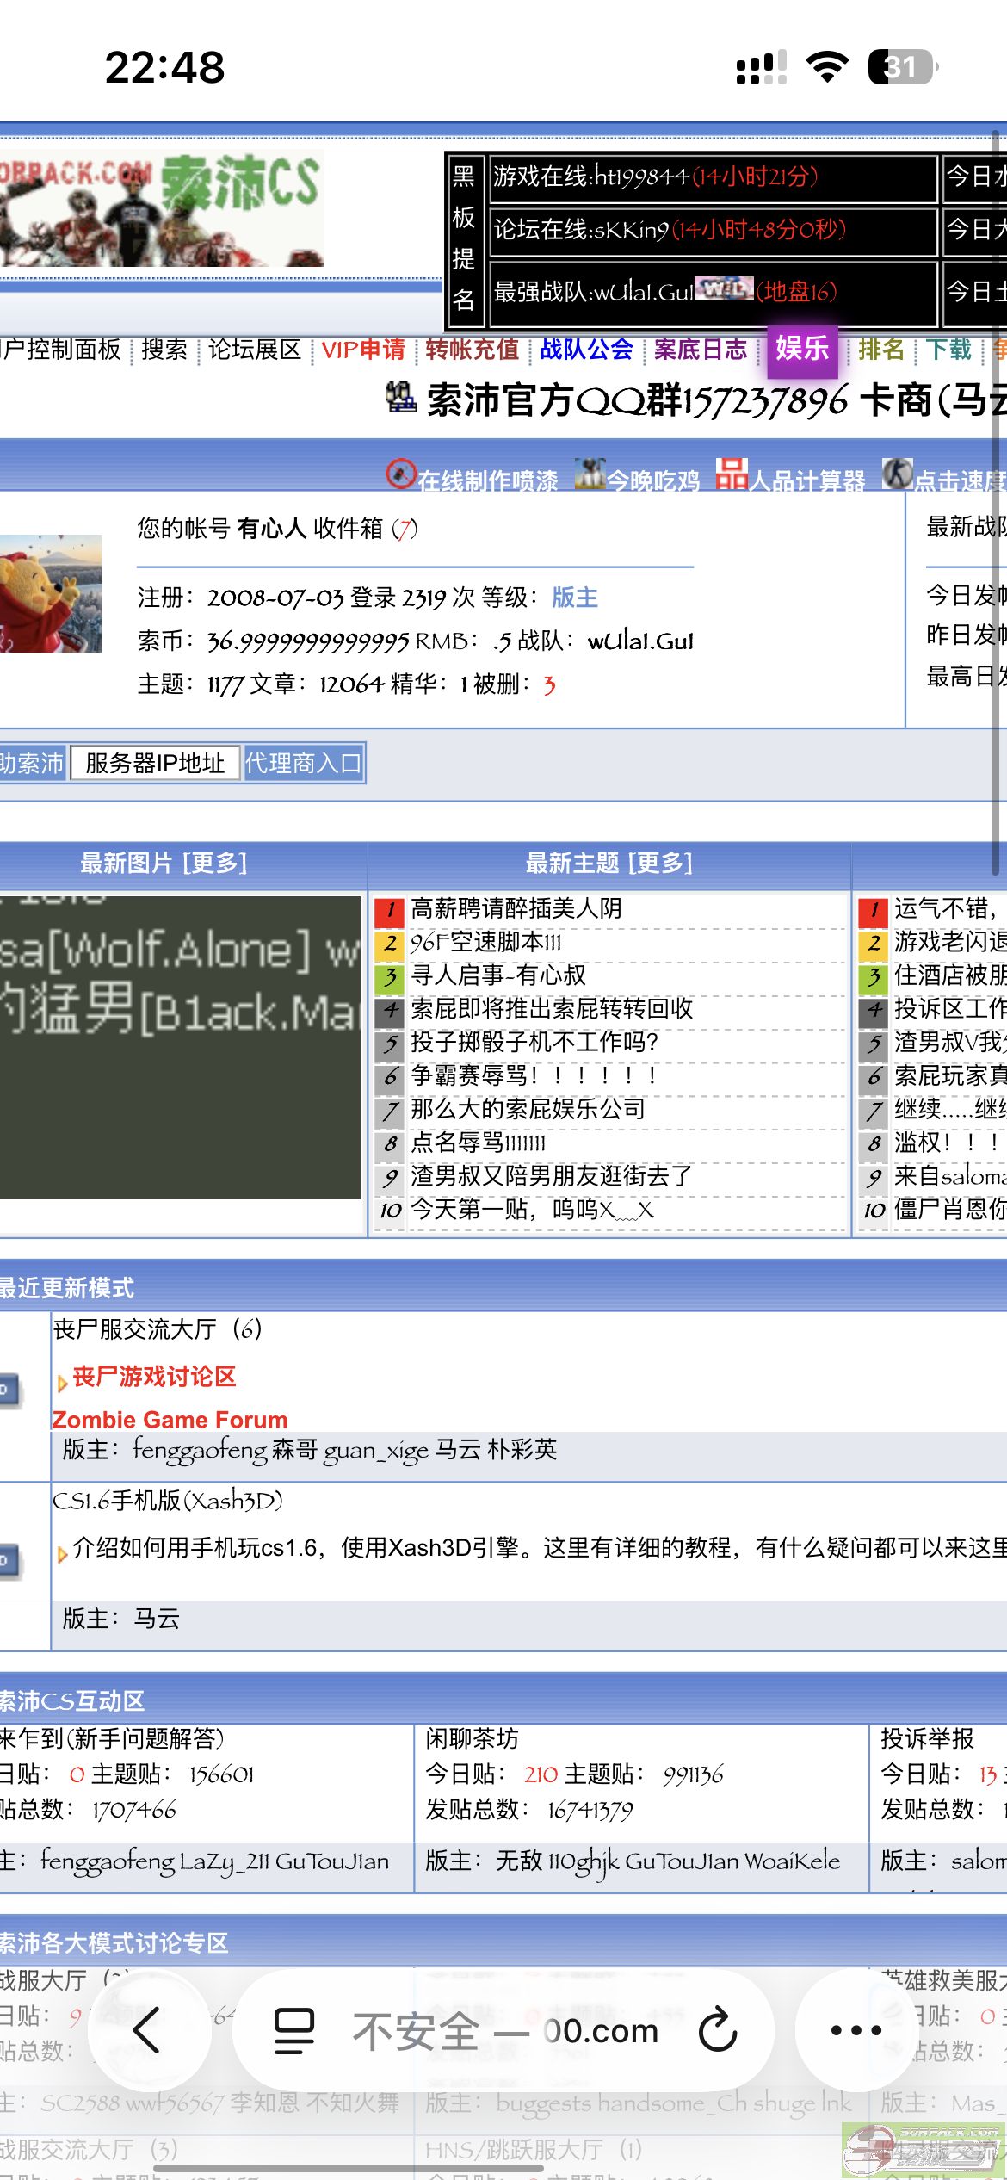
Task: Open the three-dot more options button
Action: tap(856, 2030)
